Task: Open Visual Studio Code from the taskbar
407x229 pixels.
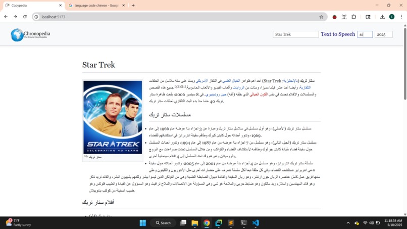Action: pyautogui.click(x=256, y=223)
